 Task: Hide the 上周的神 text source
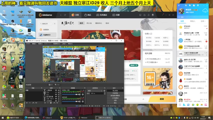56,90
